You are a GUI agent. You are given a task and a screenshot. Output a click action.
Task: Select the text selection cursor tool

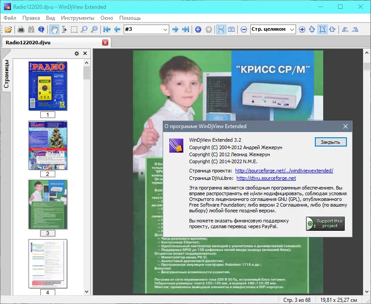[x=64, y=29]
